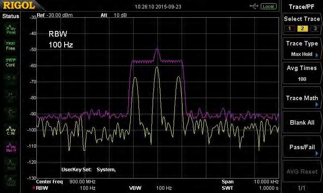Click the RIGOL logo

click(19, 6)
